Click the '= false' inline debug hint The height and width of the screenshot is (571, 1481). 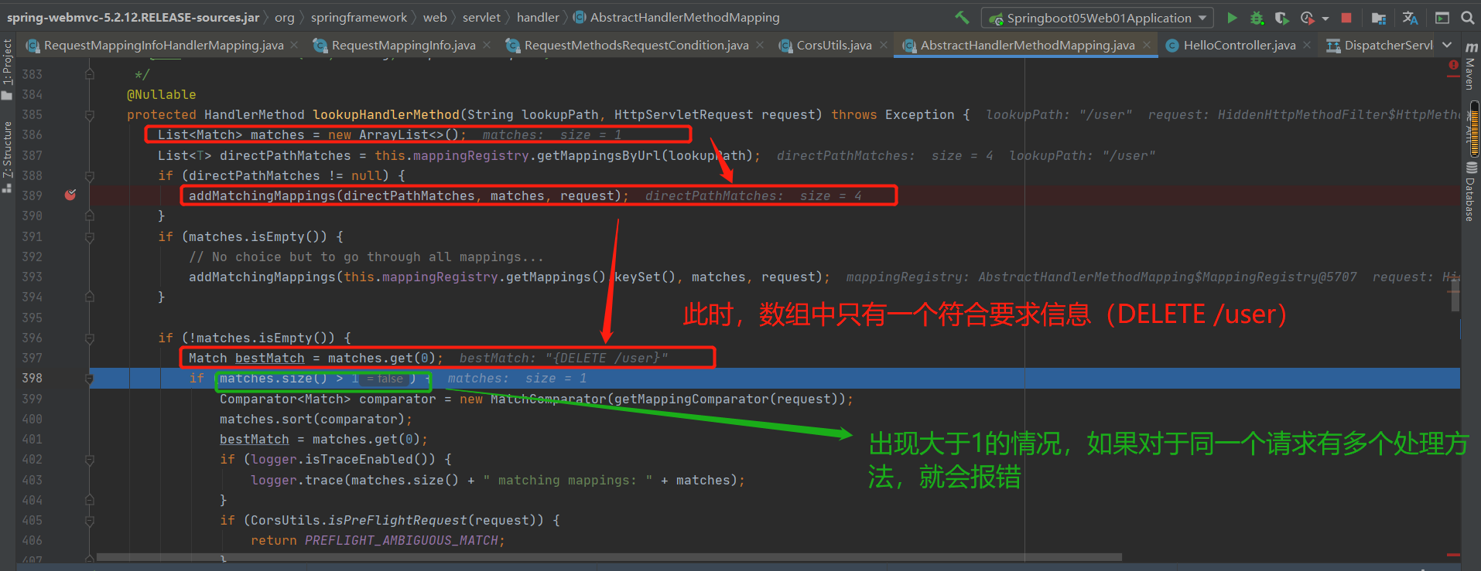coord(385,379)
